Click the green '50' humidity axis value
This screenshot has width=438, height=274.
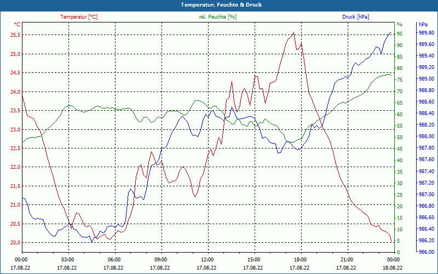click(400, 138)
